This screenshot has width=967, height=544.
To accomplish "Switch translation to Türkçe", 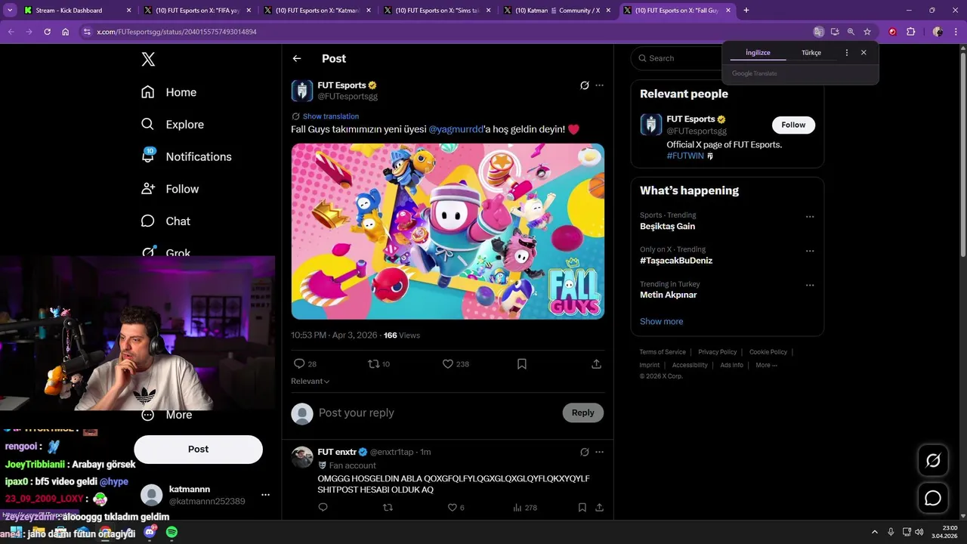I will (811, 53).
